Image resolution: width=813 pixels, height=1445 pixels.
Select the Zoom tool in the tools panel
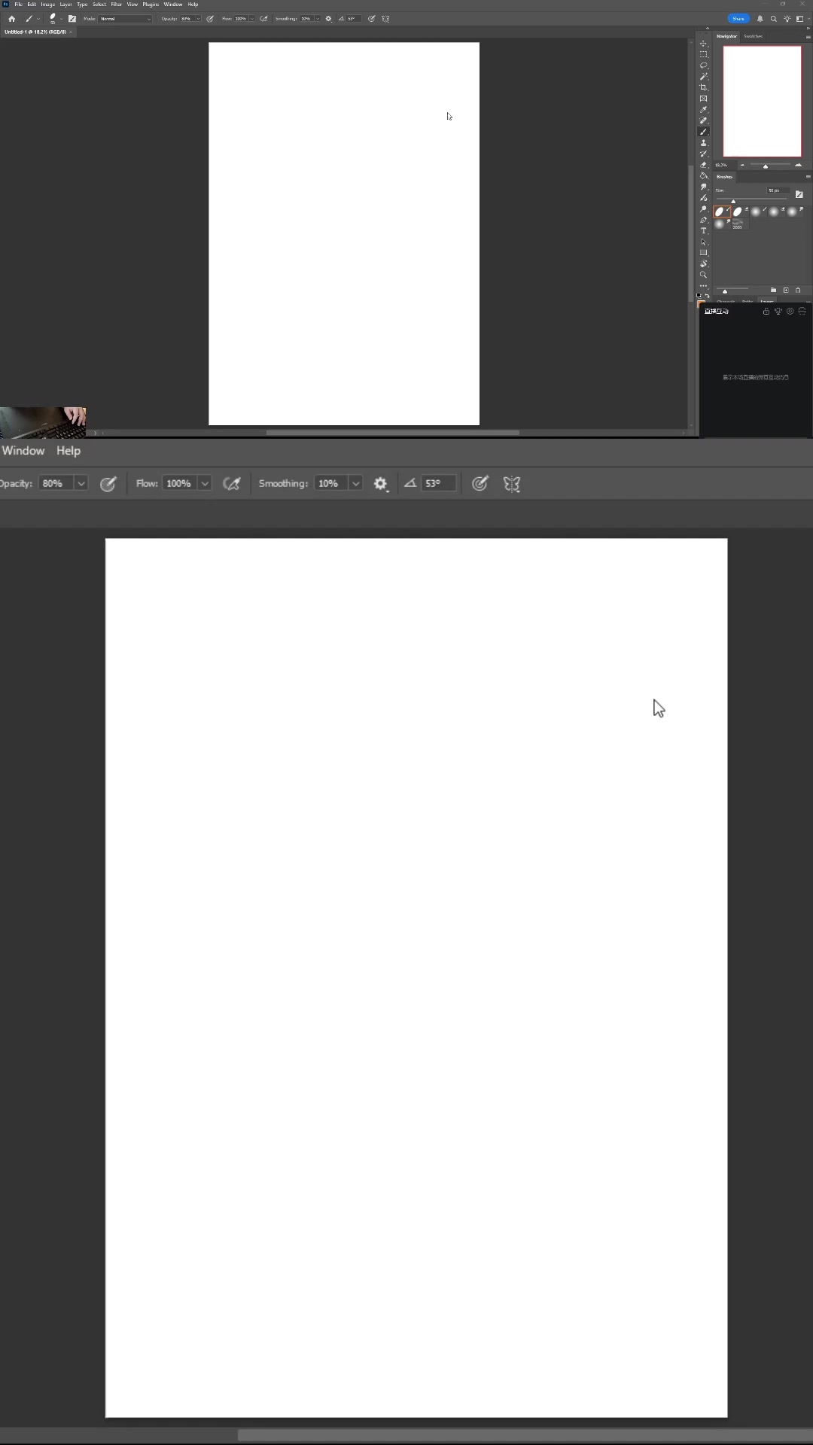tap(703, 275)
